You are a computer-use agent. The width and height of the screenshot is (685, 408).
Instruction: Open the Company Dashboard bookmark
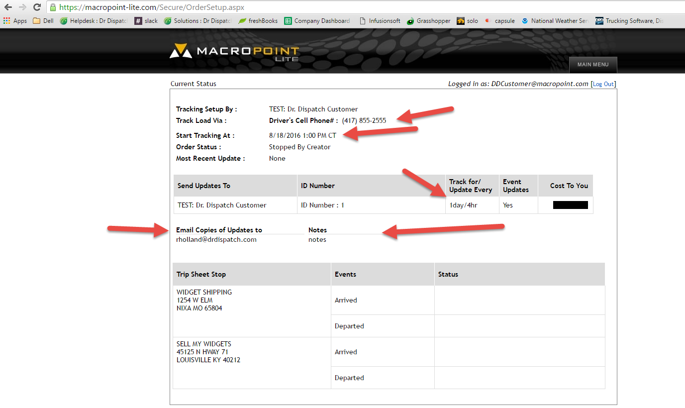coord(317,21)
